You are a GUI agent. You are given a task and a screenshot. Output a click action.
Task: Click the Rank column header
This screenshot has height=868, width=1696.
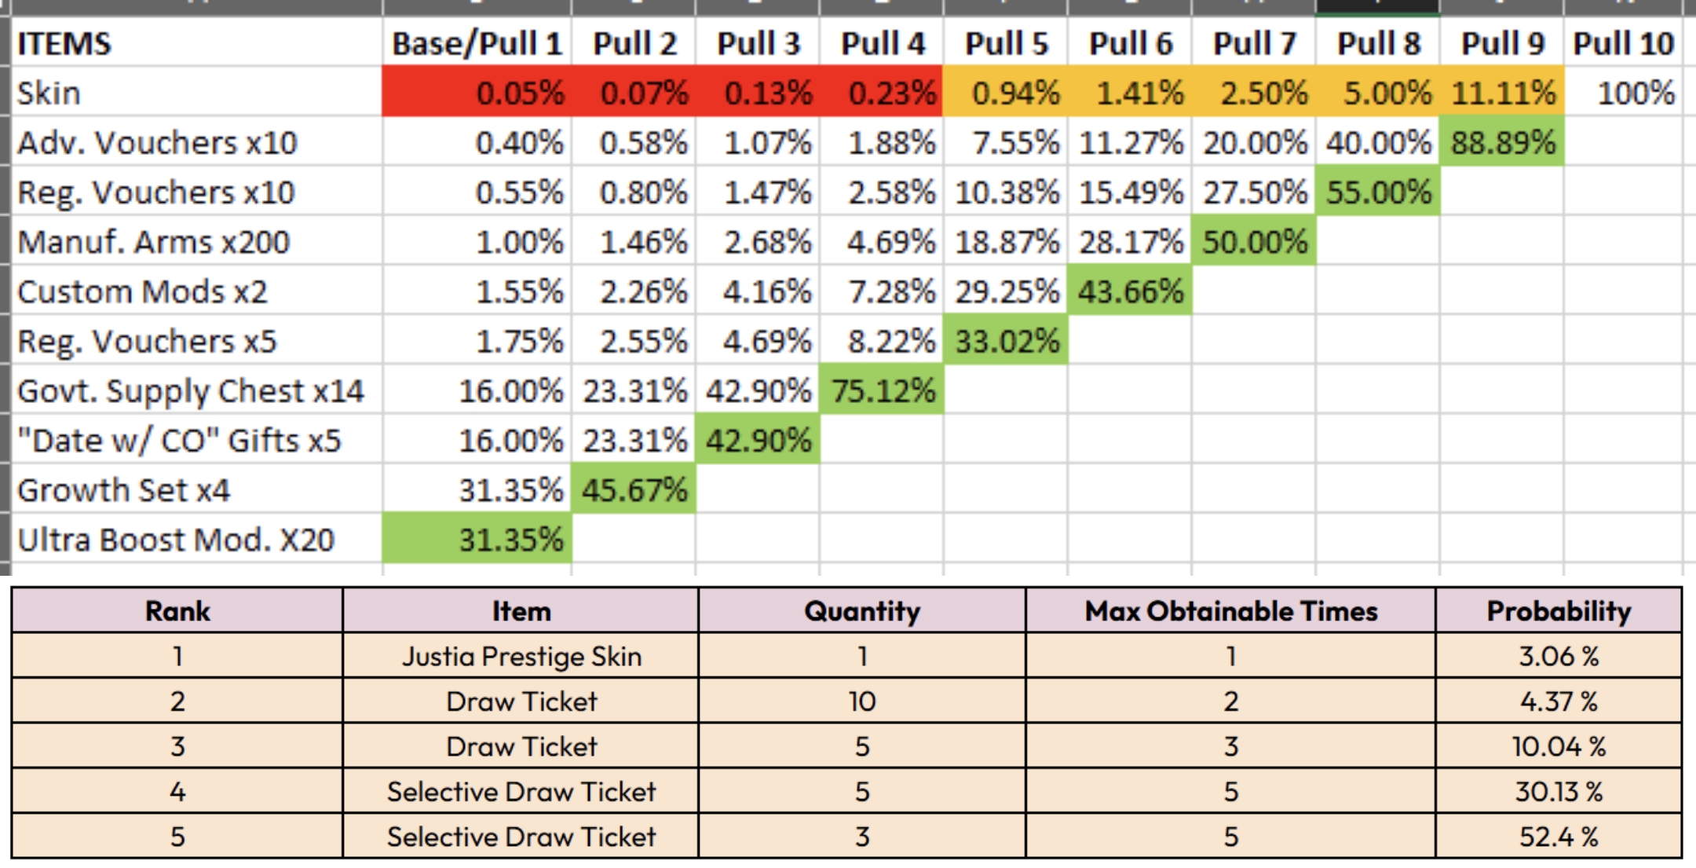tap(177, 610)
